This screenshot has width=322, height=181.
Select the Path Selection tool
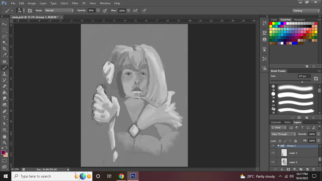point(4,124)
